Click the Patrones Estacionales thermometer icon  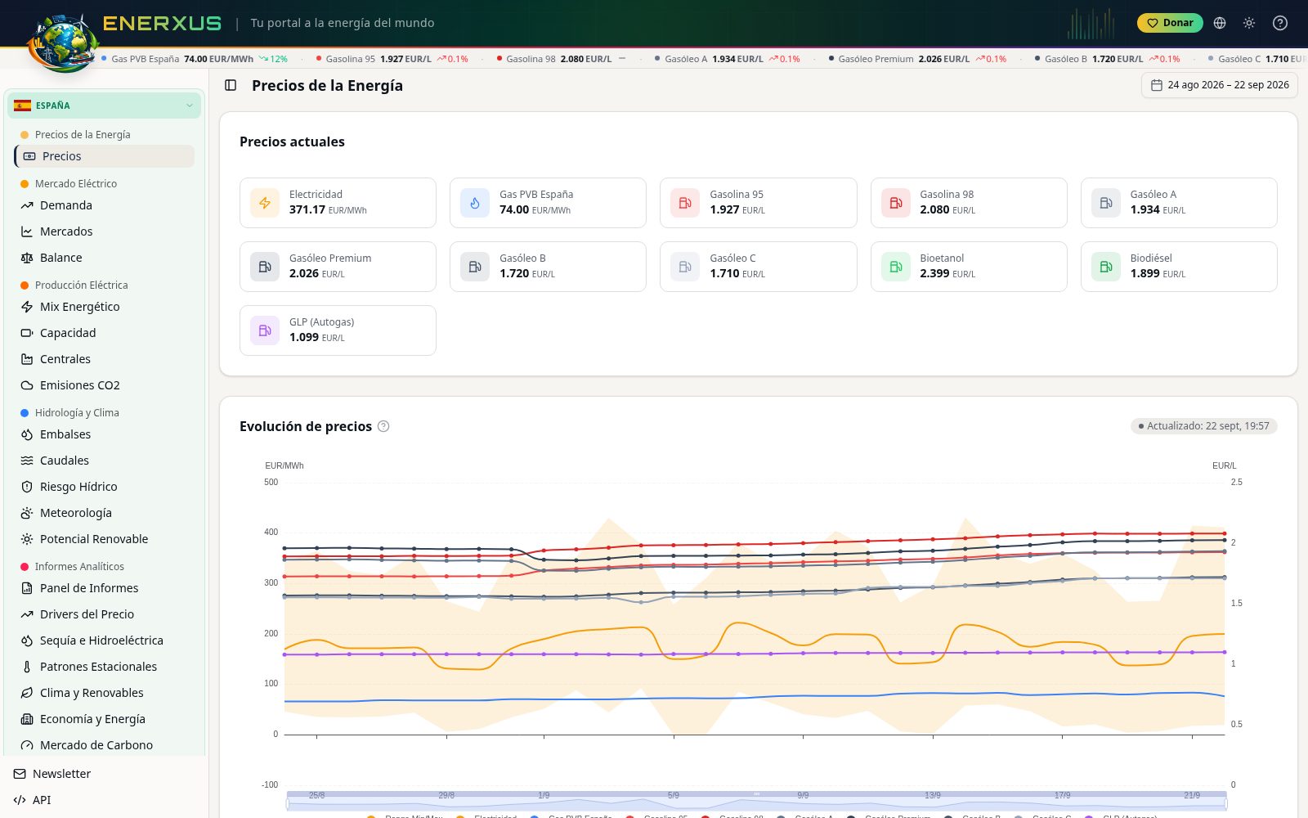[27, 667]
